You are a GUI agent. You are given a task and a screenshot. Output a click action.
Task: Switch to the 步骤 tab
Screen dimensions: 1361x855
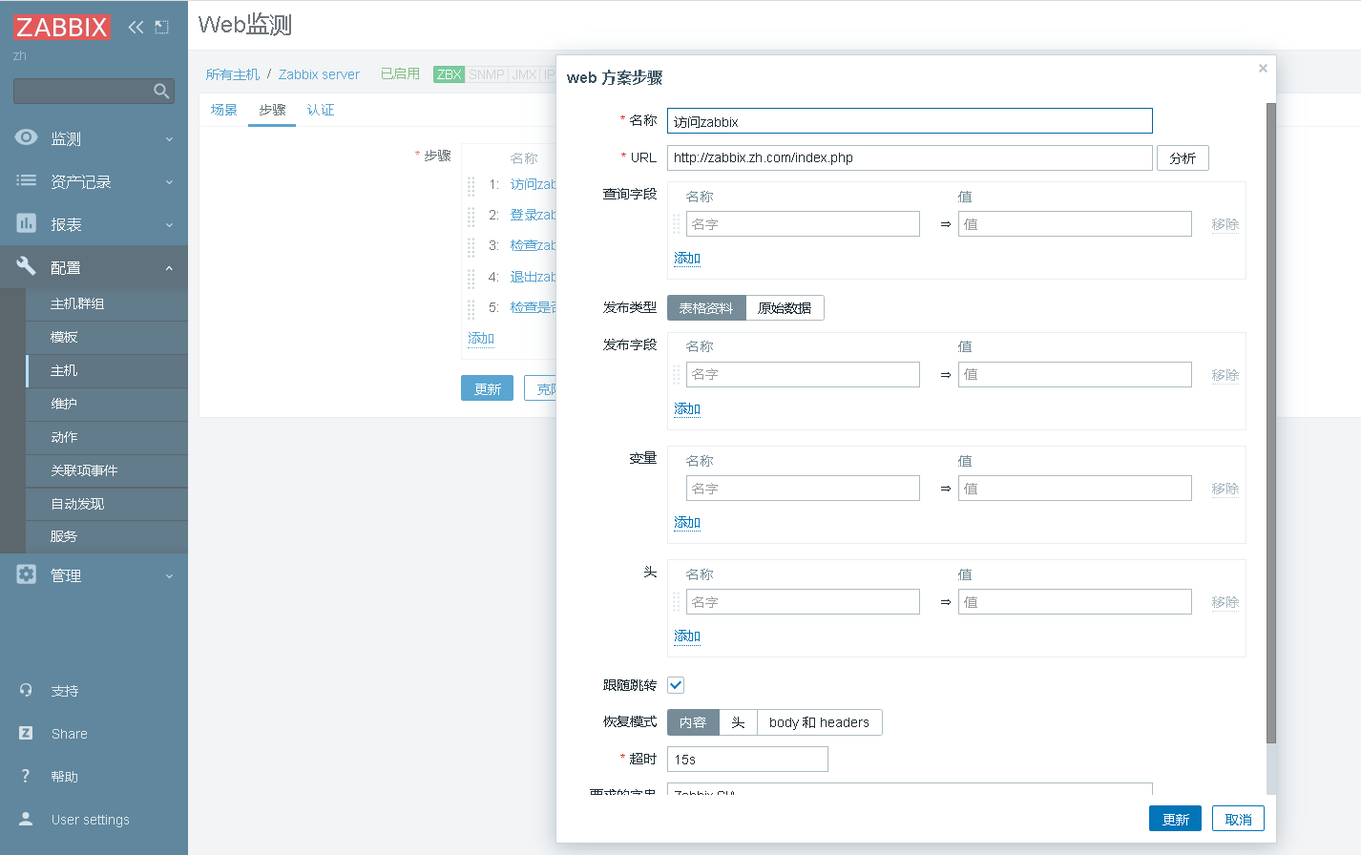coord(272,110)
